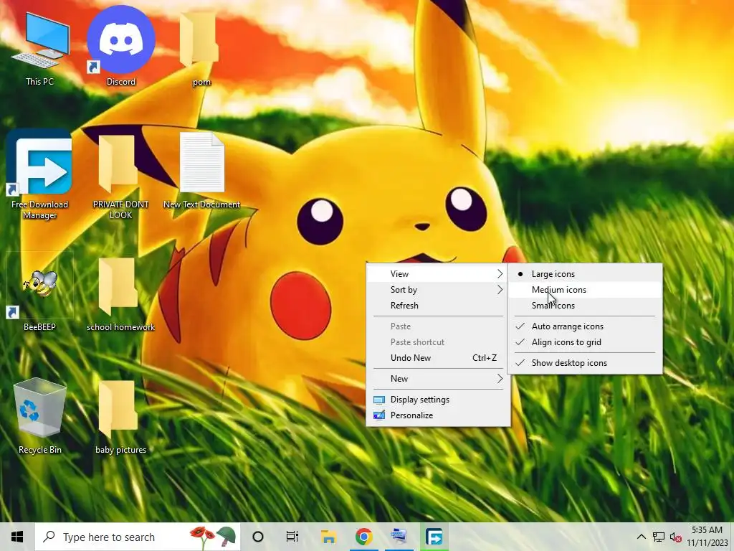734x551 pixels.
Task: Open Personalize from context menu
Action: (x=438, y=415)
